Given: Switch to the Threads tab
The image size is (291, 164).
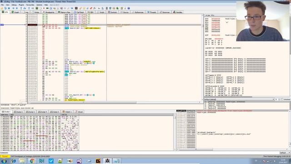Looking at the screenshot, I should (x=151, y=12).
